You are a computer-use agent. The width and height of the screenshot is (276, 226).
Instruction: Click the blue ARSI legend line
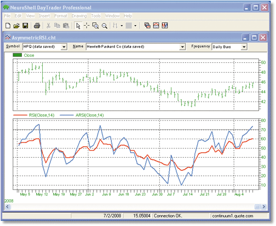pyautogui.click(x=67, y=115)
